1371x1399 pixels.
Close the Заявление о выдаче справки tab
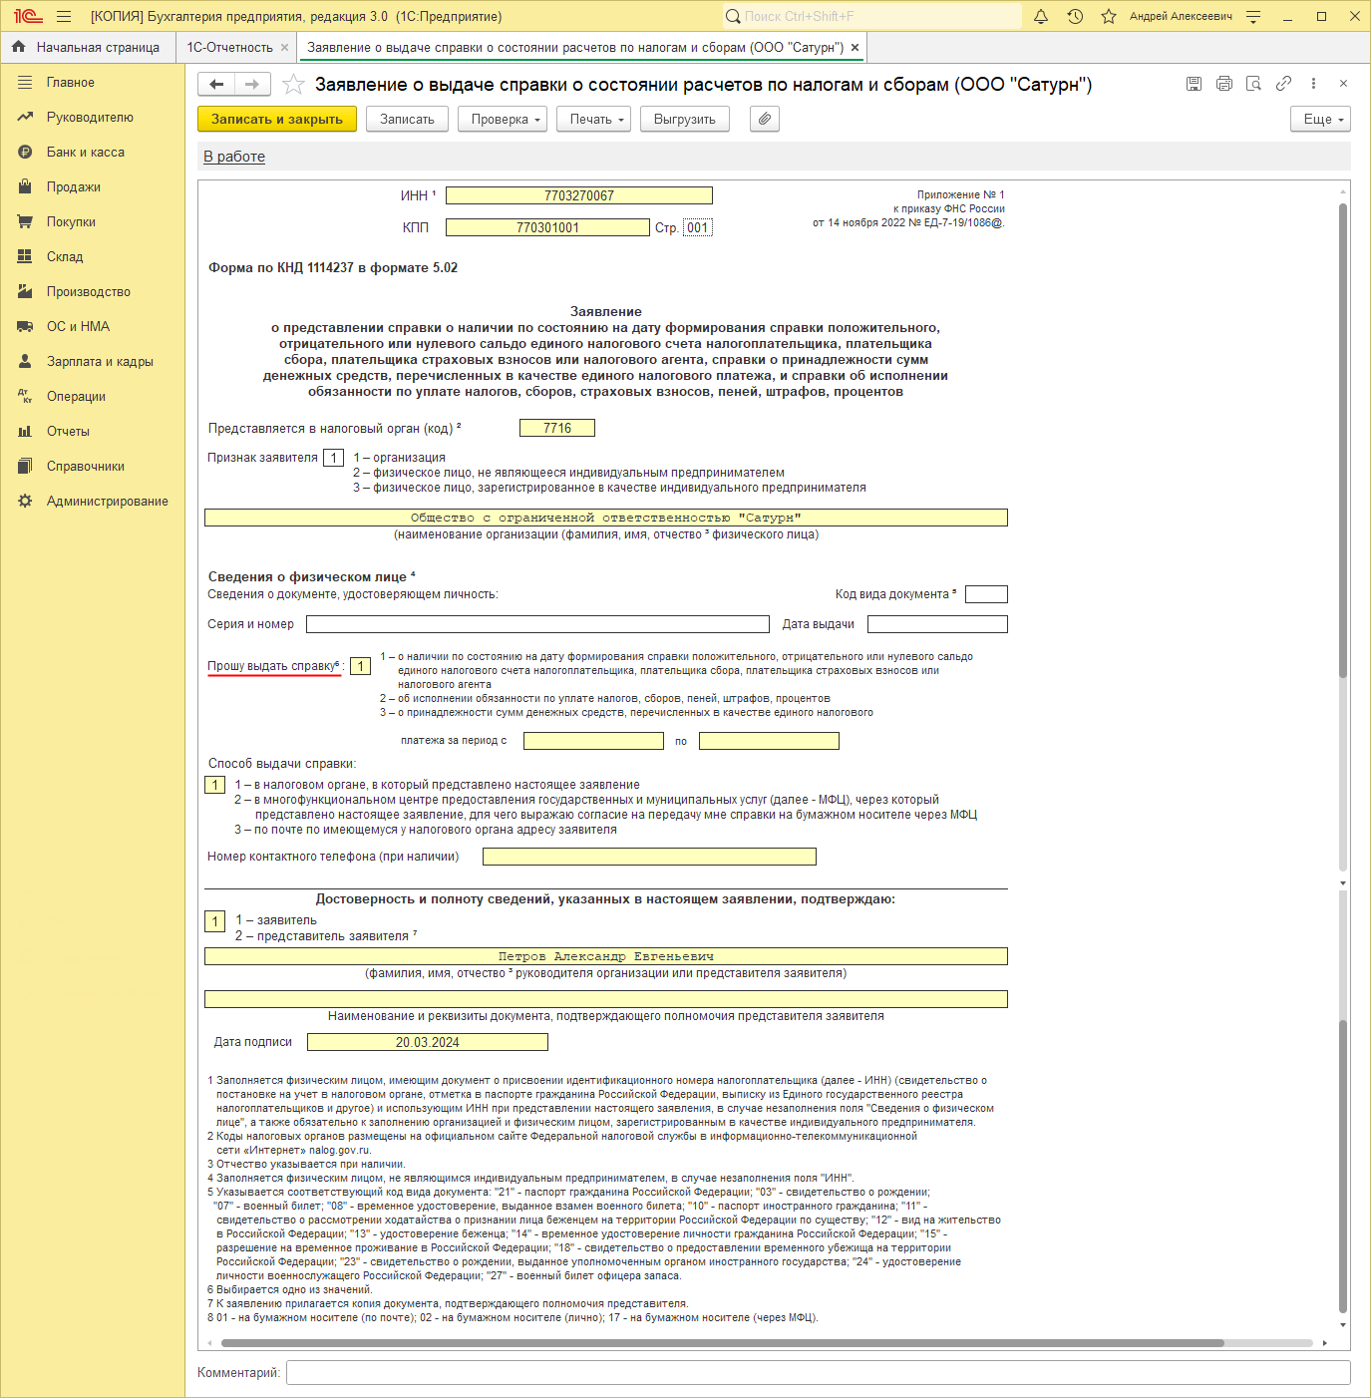pyautogui.click(x=855, y=47)
